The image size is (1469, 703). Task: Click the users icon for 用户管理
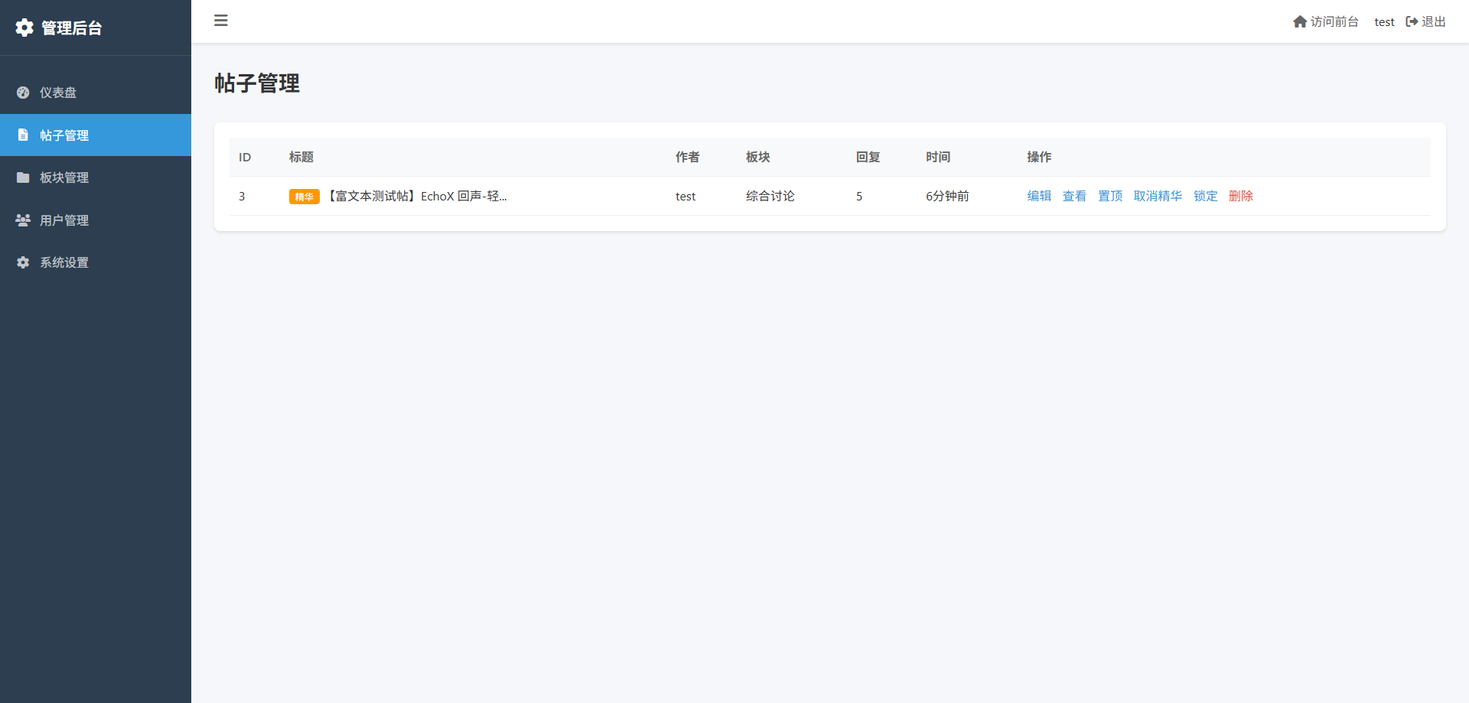(23, 220)
